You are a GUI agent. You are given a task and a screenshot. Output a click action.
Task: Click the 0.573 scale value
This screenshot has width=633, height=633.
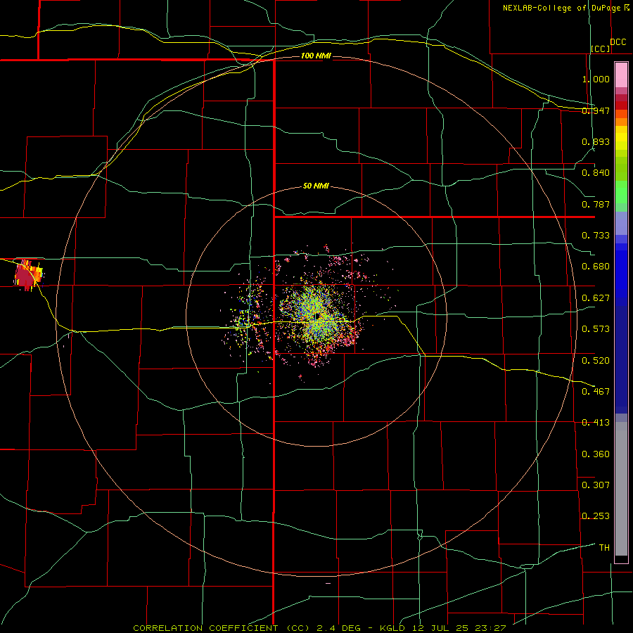596,329
